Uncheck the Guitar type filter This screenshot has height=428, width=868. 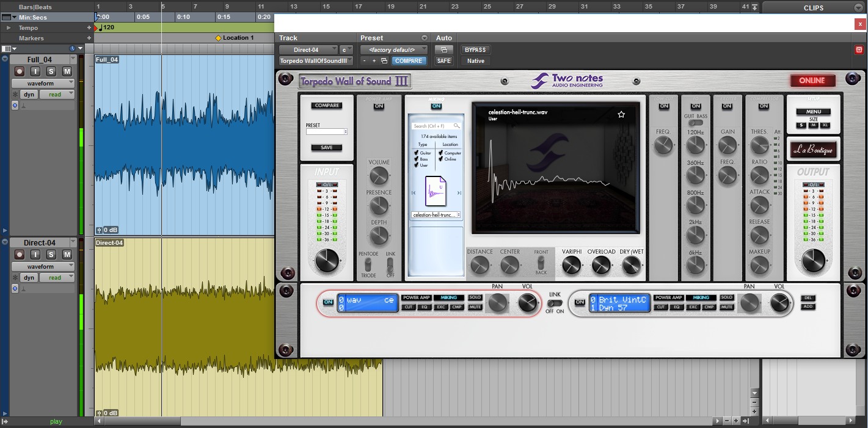tap(417, 153)
